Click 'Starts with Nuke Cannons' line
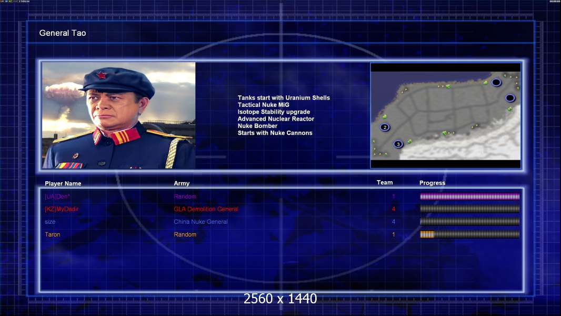 (275, 133)
